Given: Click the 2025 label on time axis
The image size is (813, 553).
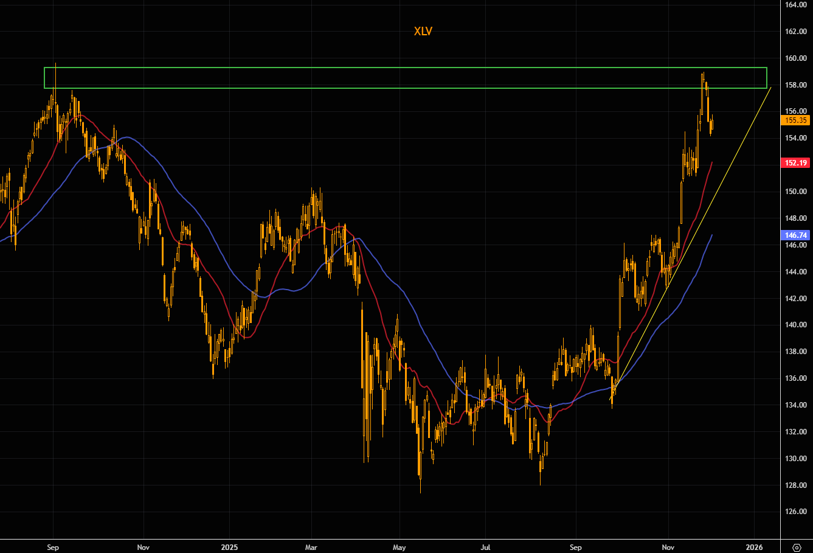Looking at the screenshot, I should click(230, 548).
